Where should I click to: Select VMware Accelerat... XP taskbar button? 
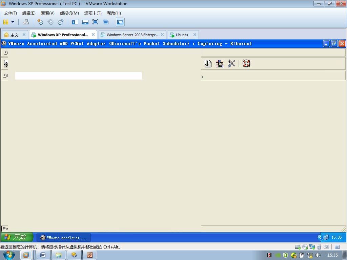63,238
